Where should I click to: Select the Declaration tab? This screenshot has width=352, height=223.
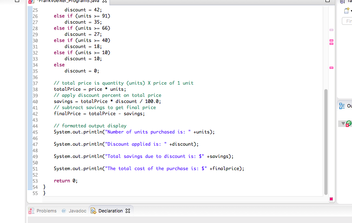(x=110, y=211)
